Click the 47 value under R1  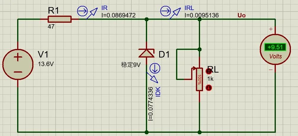(x=51, y=27)
